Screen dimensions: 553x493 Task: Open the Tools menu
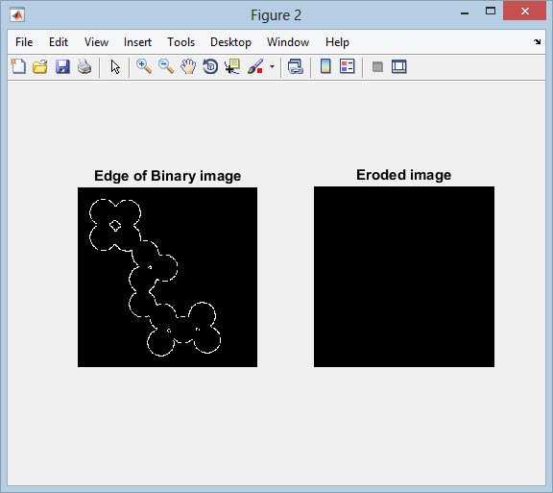(x=180, y=42)
